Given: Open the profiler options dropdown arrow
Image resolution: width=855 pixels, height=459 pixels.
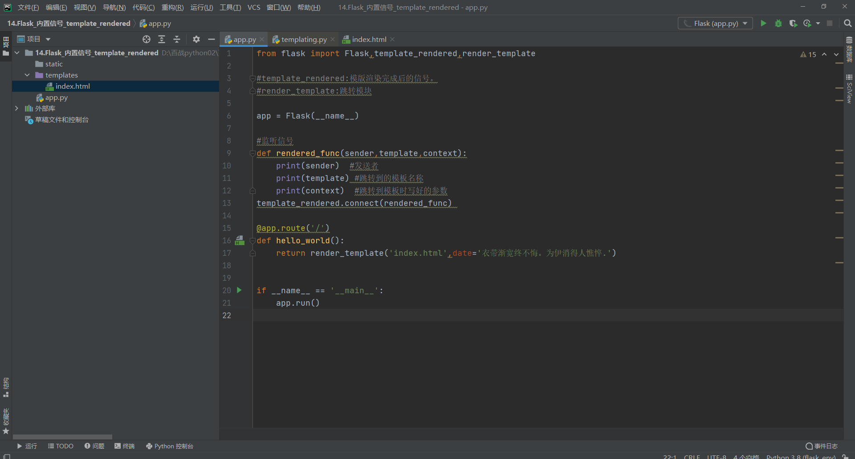Looking at the screenshot, I should coord(818,23).
